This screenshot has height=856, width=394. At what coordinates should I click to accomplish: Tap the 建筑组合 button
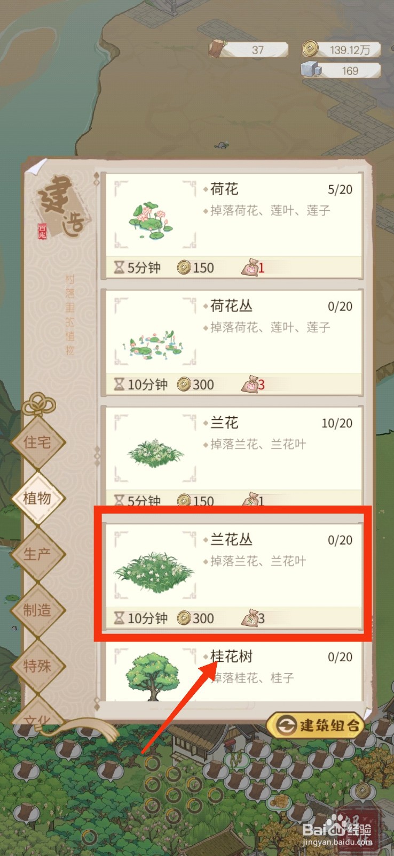tap(316, 725)
